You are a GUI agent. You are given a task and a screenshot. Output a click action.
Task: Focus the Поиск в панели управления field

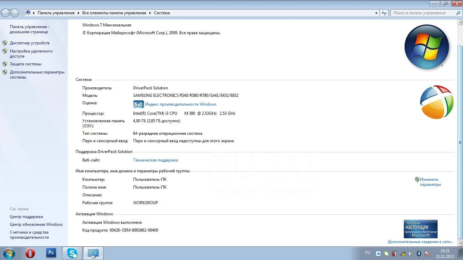click(423, 13)
